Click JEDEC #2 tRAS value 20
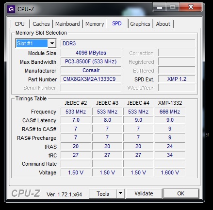The width and height of the screenshot is (213, 210). (x=76, y=146)
